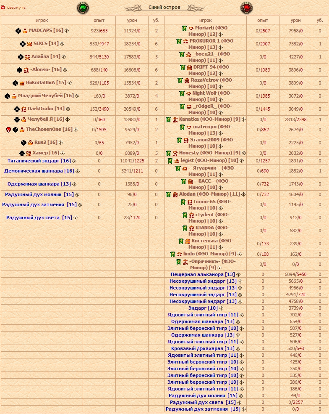
Task: Open info icon beside Алайла [14]
Action: 64,57
